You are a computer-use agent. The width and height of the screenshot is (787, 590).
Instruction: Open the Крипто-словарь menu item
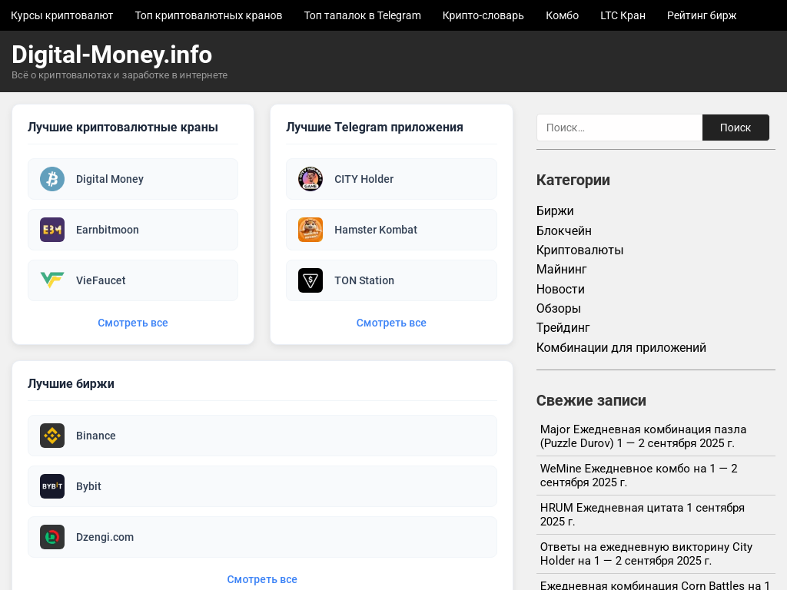483,15
